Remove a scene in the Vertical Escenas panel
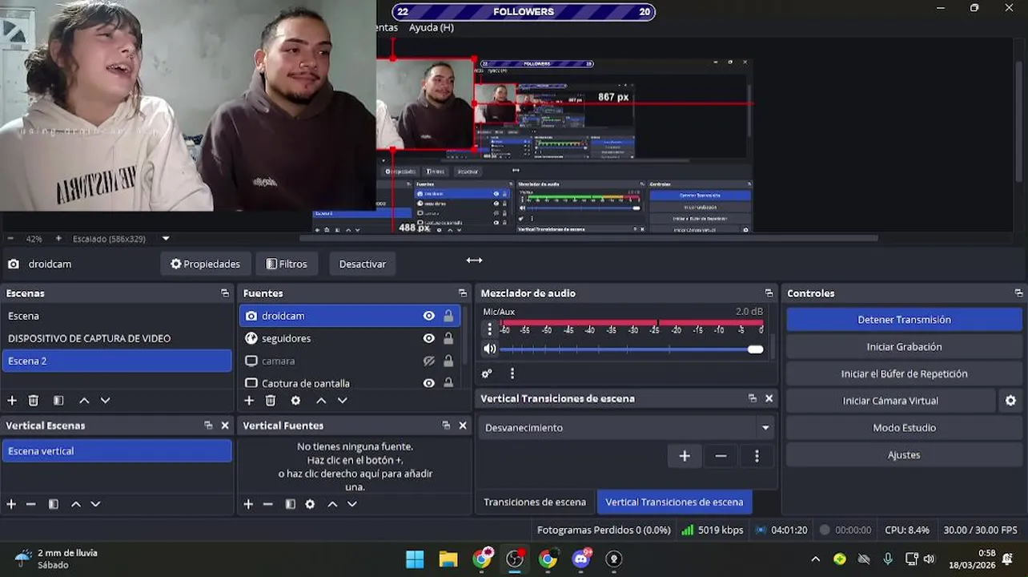Screen dimensions: 1028x577 pyautogui.click(x=31, y=504)
